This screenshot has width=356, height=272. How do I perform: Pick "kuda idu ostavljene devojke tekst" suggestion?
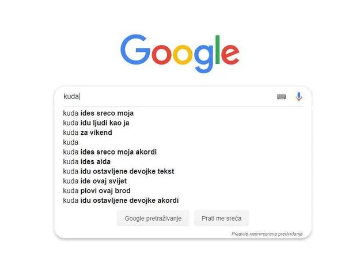(x=119, y=171)
